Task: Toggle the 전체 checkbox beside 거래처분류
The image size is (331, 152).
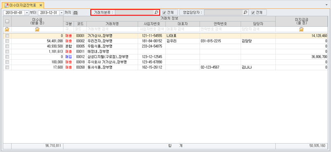Action: pos(164,12)
